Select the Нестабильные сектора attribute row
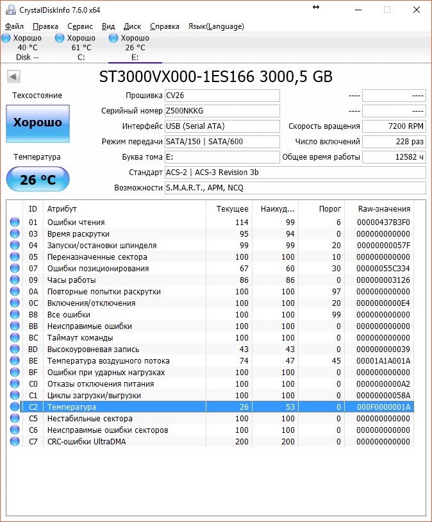 pos(210,419)
